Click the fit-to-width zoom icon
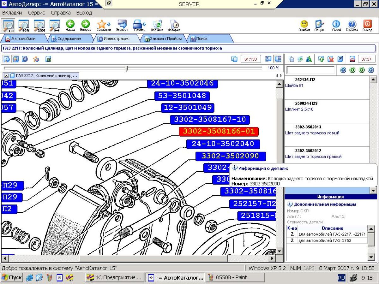Viewport: 379px width, 284px height. 55,25
